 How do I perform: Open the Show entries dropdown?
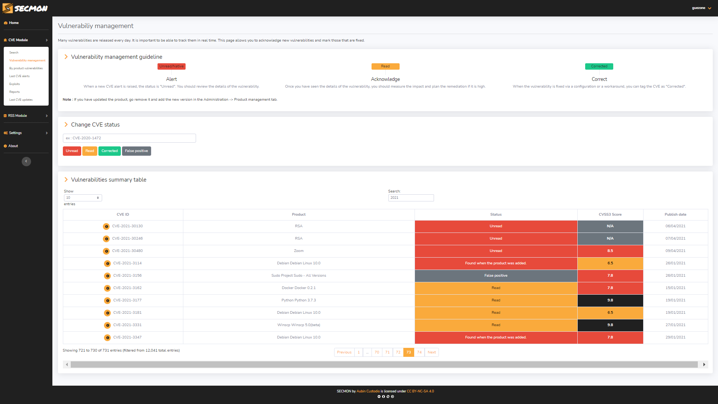click(83, 198)
